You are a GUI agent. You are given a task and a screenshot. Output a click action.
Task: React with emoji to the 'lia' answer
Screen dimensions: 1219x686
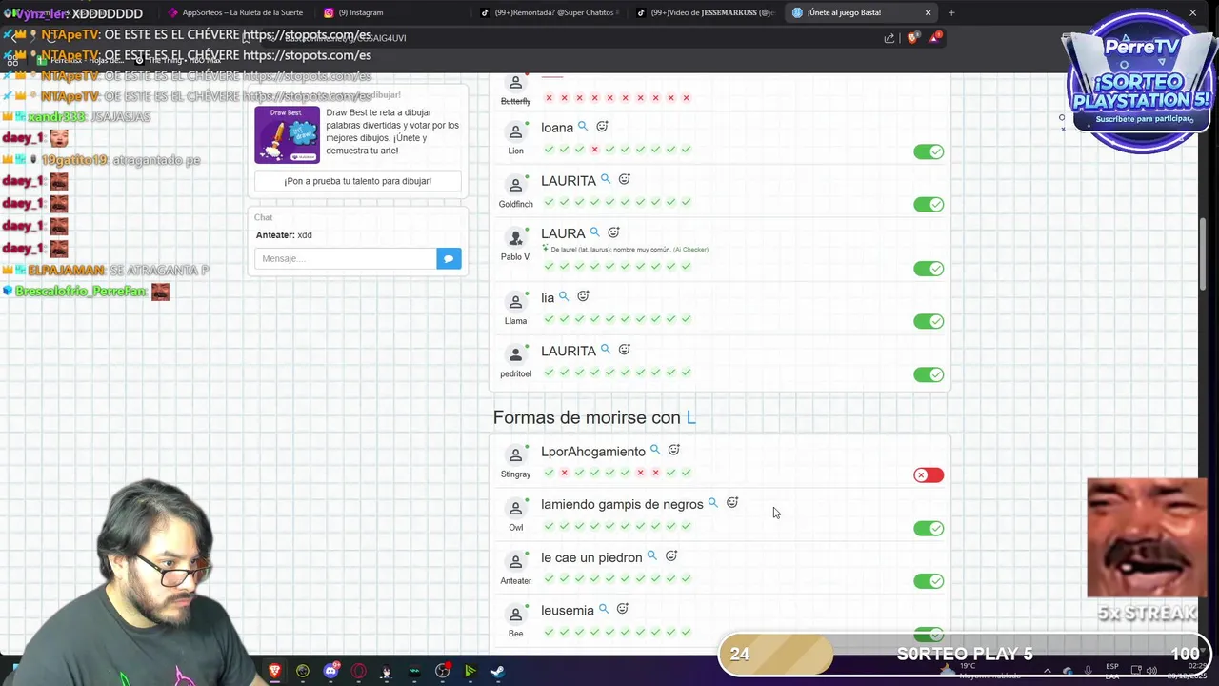point(583,296)
